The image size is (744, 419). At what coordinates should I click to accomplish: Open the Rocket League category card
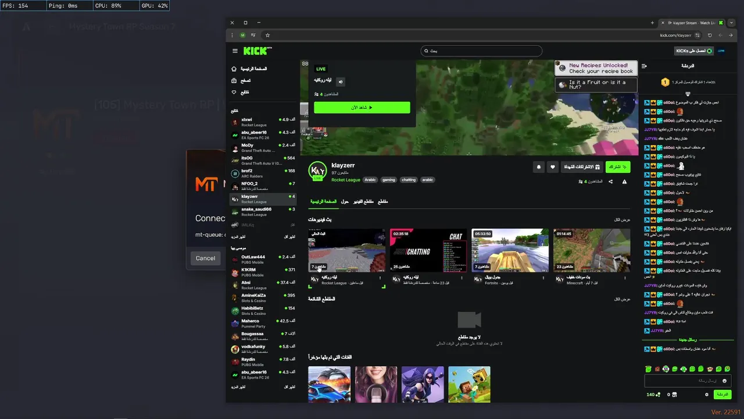pos(329,384)
